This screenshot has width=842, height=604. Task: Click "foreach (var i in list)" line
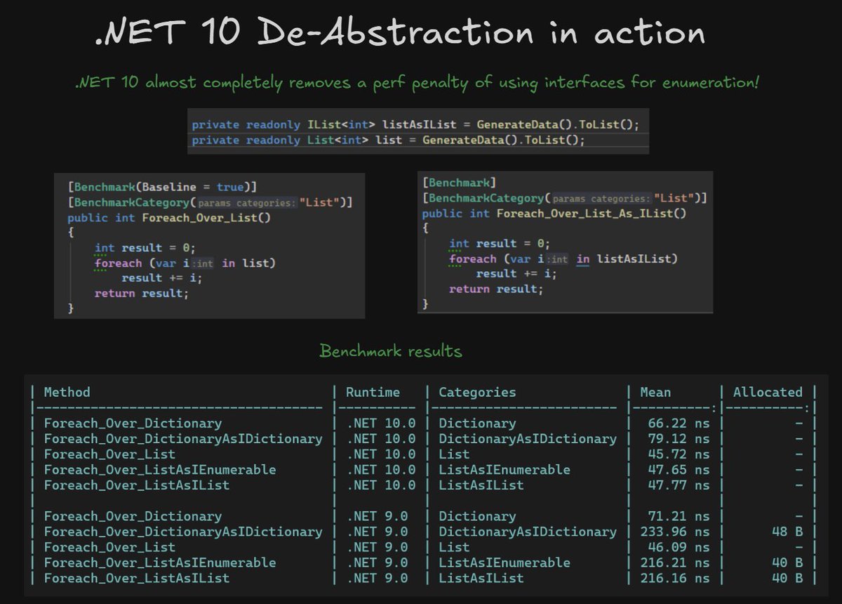click(x=185, y=263)
